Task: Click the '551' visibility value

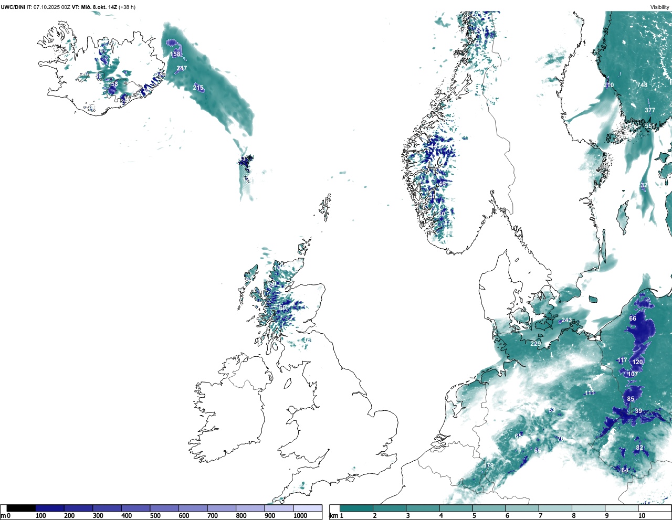Action: (x=650, y=126)
